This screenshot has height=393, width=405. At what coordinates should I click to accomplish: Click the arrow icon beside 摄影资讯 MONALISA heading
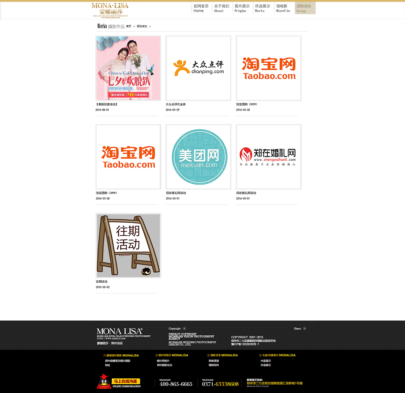[x=208, y=355]
